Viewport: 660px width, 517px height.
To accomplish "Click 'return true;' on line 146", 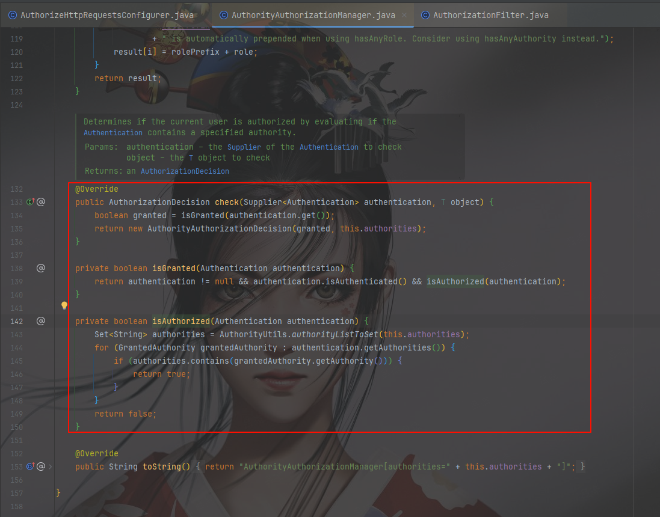I will [x=162, y=374].
